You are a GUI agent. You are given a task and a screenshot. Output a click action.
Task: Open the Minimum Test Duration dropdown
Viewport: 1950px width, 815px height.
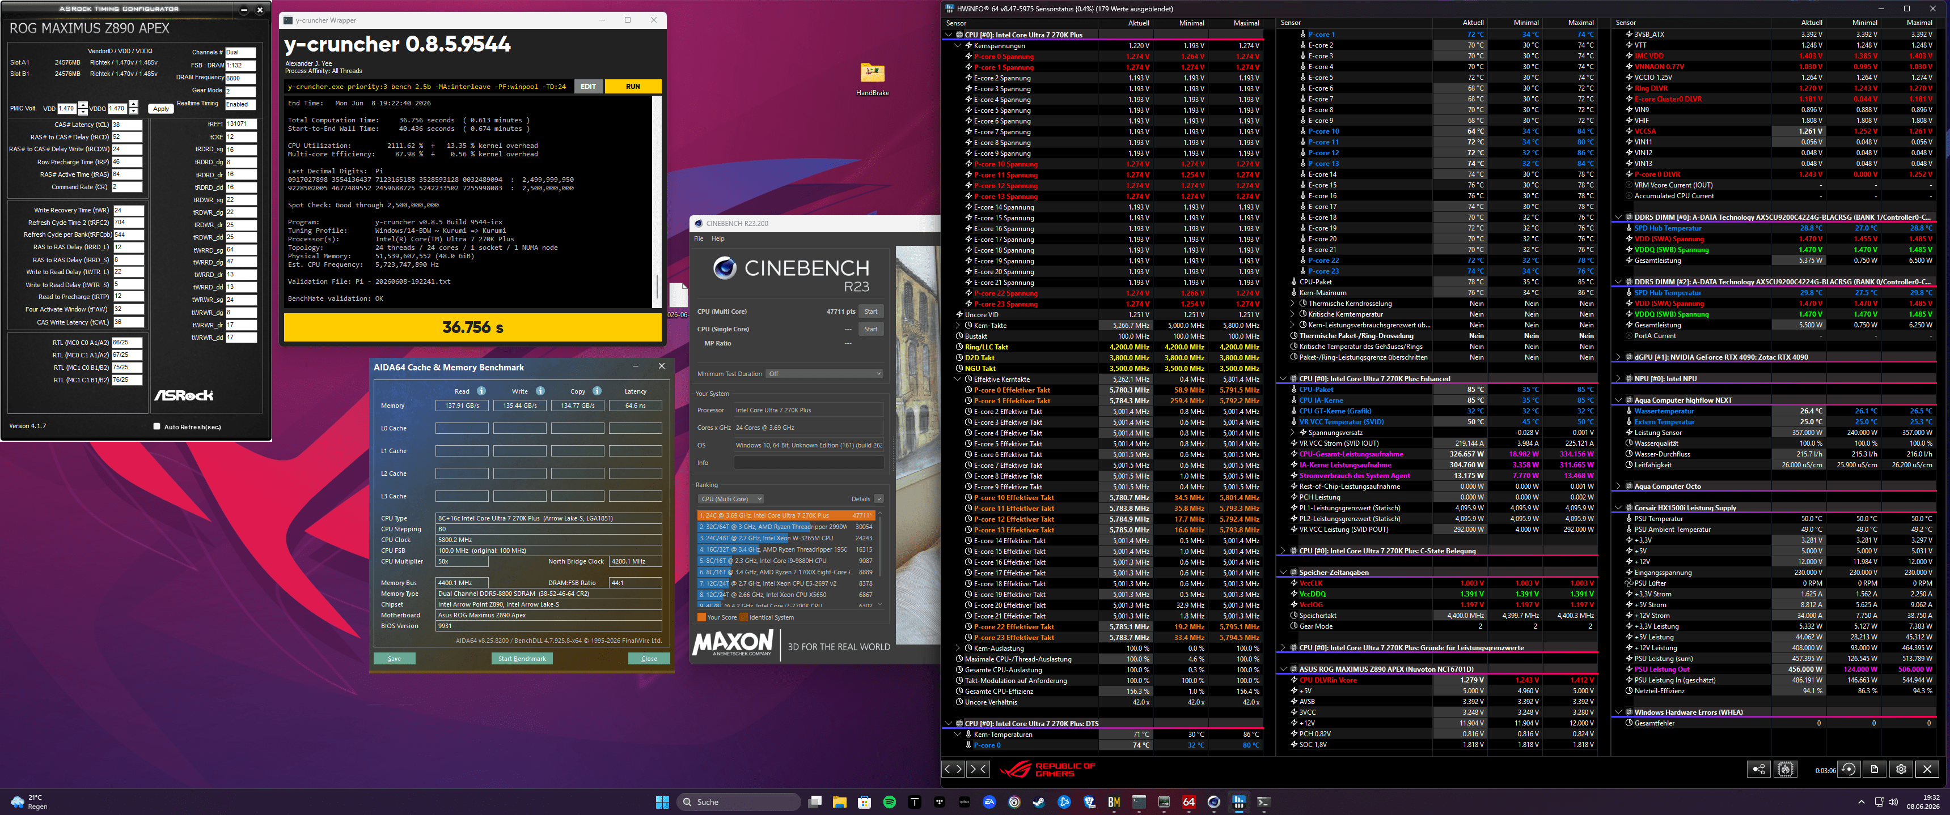click(824, 373)
